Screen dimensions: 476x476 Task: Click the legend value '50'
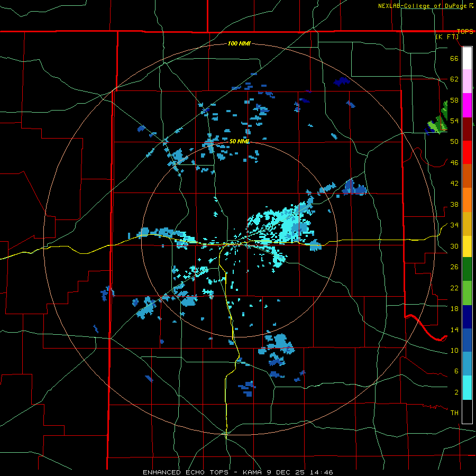(x=454, y=141)
